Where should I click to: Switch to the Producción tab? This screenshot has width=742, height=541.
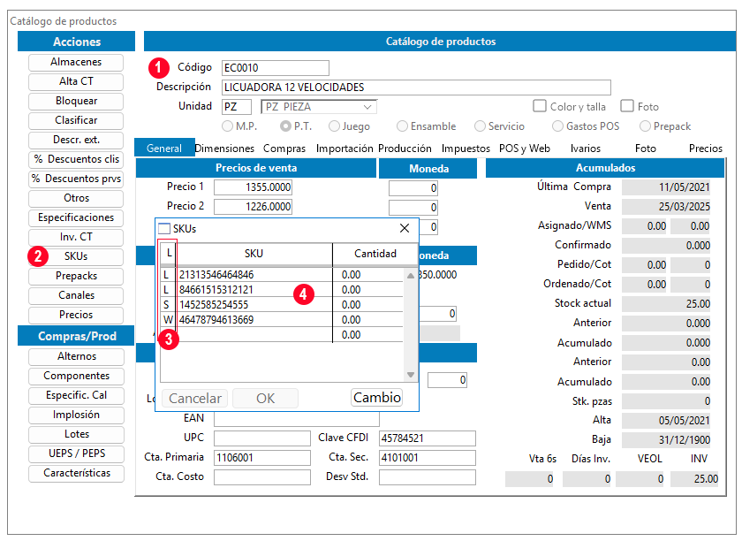click(405, 149)
